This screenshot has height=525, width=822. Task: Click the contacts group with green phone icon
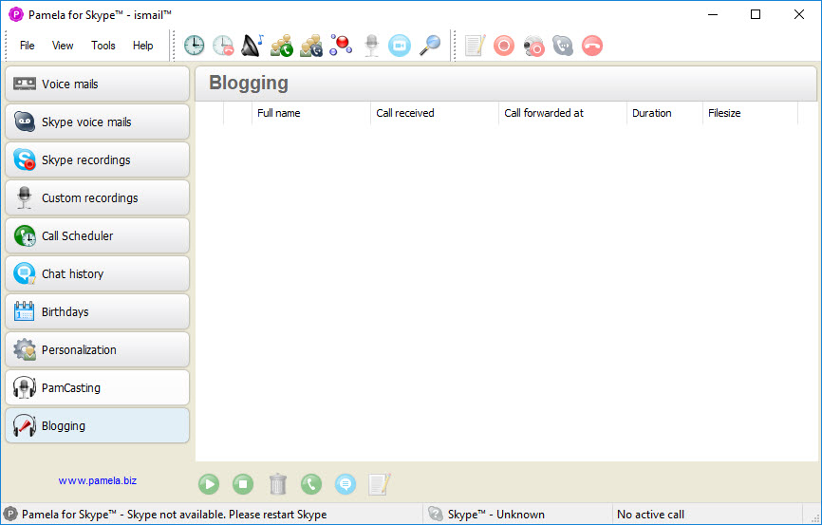pos(282,46)
